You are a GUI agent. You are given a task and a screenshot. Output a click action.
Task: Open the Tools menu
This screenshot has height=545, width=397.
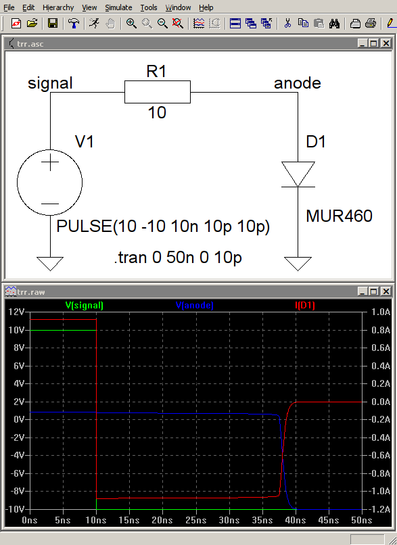point(149,7)
